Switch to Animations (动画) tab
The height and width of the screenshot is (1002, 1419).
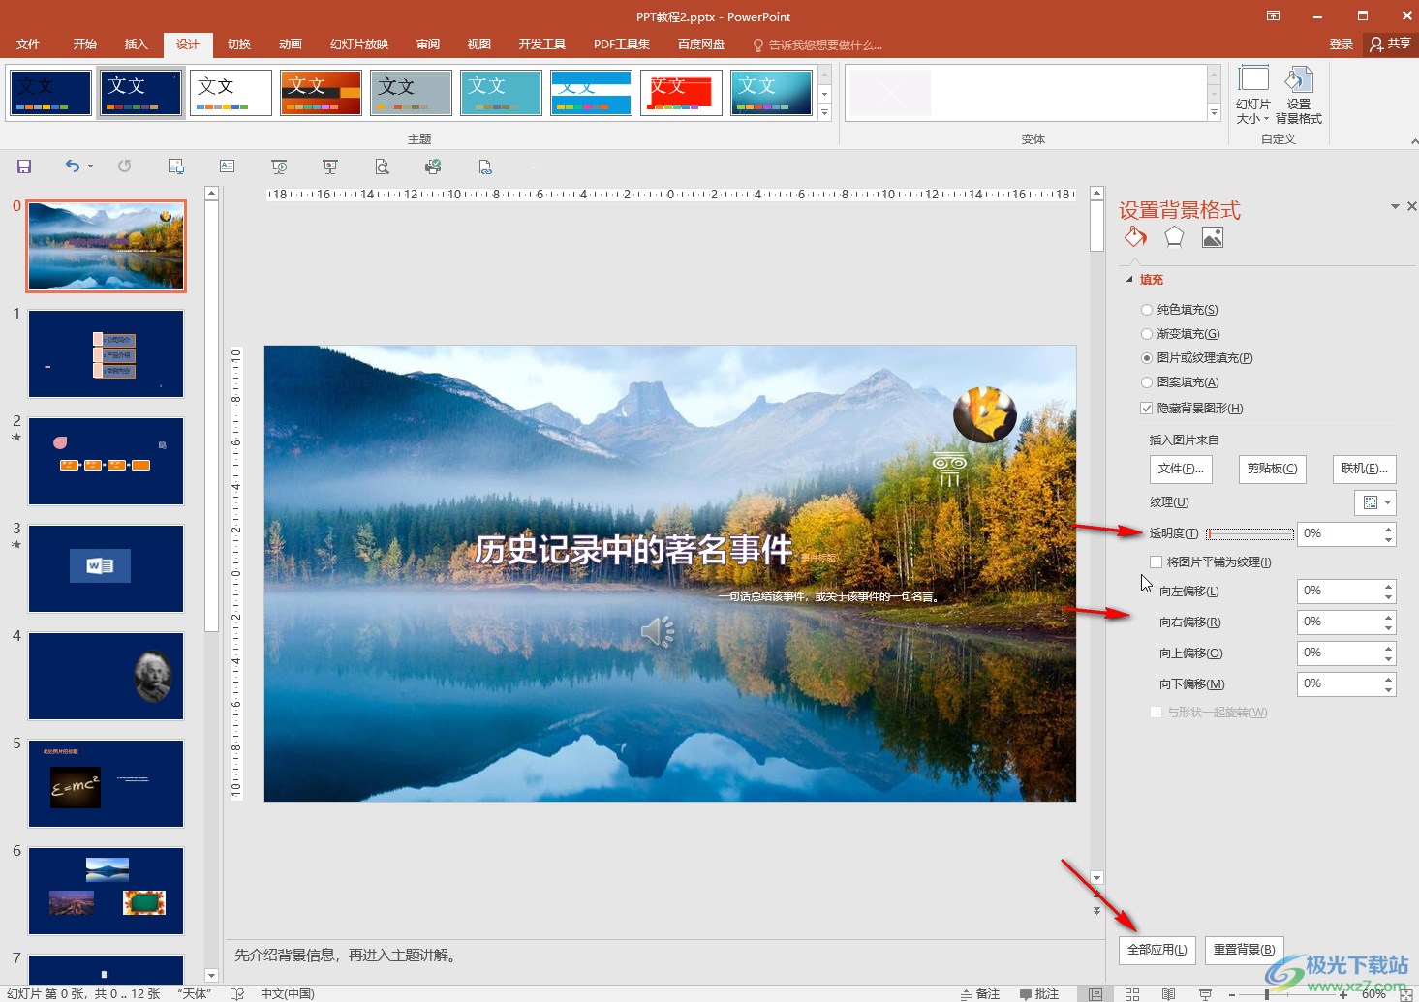(291, 45)
